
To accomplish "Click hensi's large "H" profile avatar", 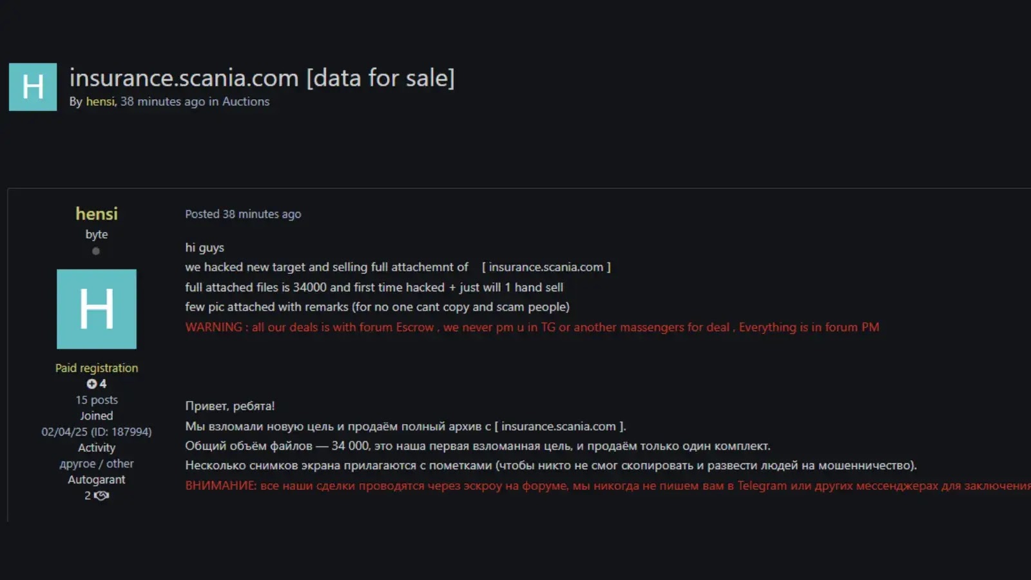I will click(96, 309).
